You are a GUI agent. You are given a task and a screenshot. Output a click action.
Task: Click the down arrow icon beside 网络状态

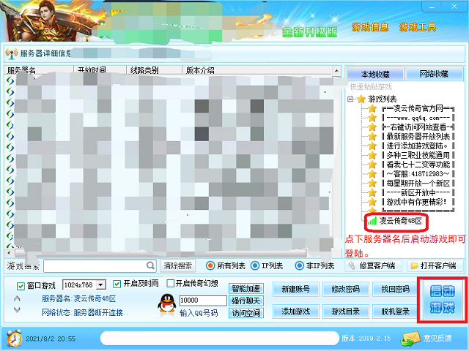click(x=17, y=310)
